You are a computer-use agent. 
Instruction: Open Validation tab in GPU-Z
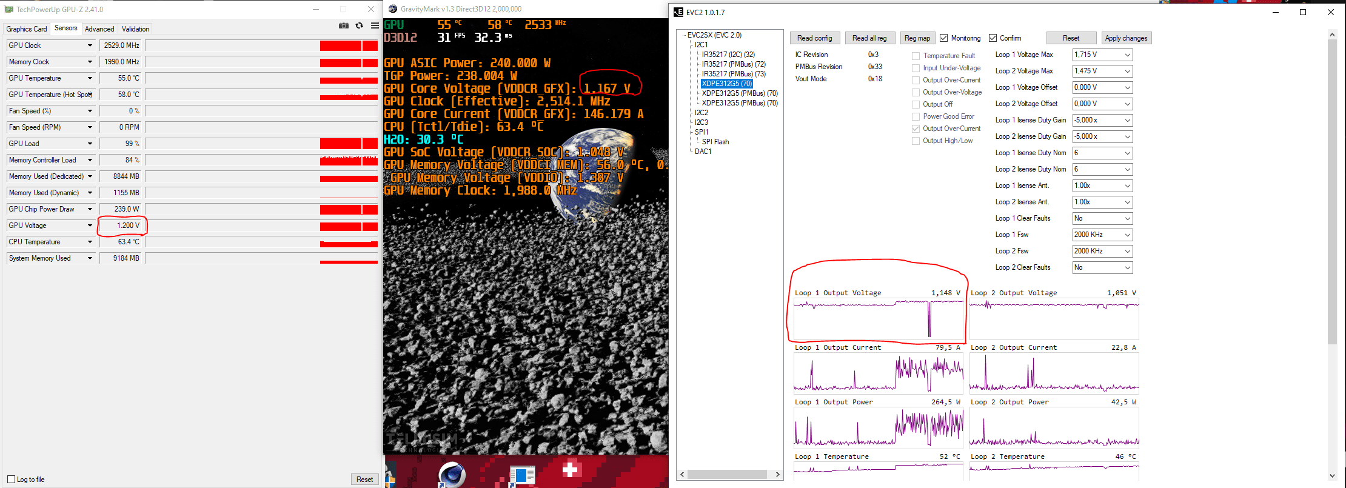pos(135,29)
